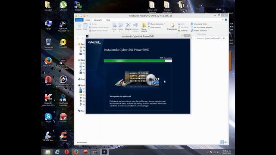Click Historial in the ribbon
The width and height of the screenshot is (276, 155).
tap(182, 31)
